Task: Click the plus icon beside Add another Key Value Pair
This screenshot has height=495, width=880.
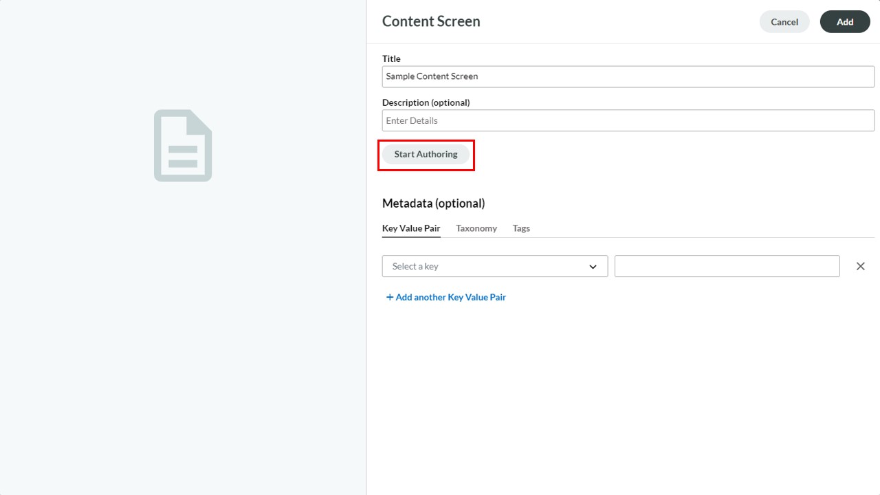Action: pos(390,297)
